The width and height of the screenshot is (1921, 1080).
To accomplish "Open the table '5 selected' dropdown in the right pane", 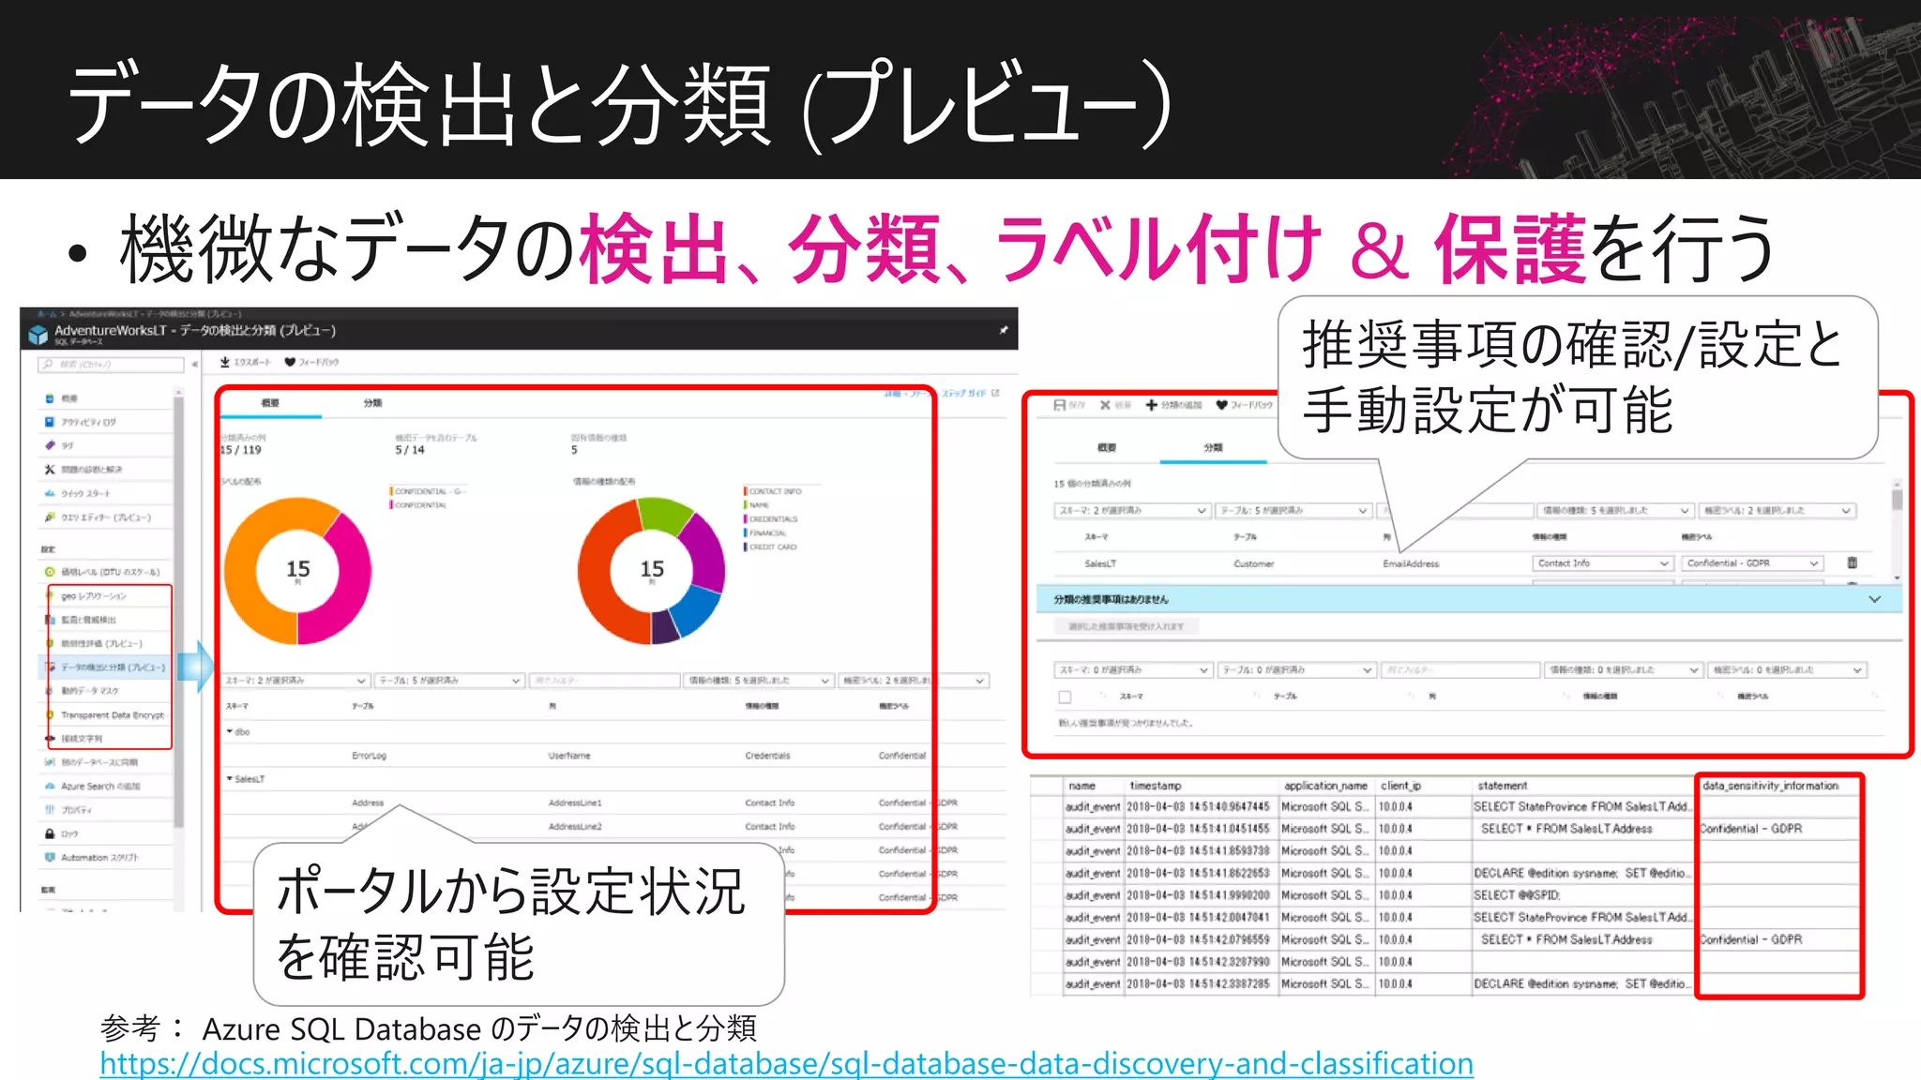I will click(1293, 511).
